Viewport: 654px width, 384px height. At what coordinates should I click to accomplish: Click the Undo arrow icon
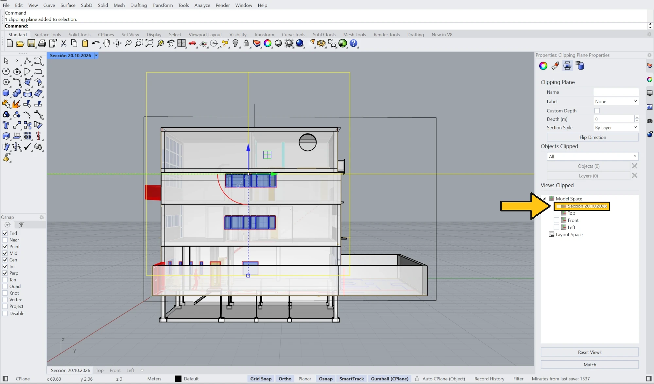point(95,43)
